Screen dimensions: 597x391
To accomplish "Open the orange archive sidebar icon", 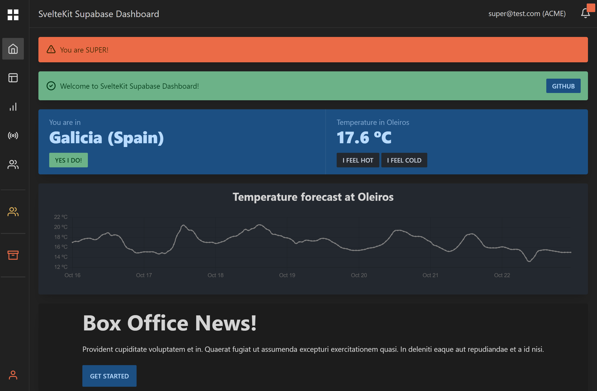I will 13,255.
